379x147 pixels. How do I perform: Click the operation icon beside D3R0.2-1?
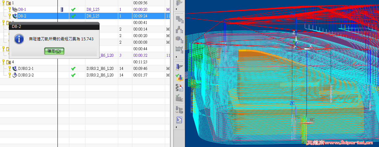click(x=15, y=69)
